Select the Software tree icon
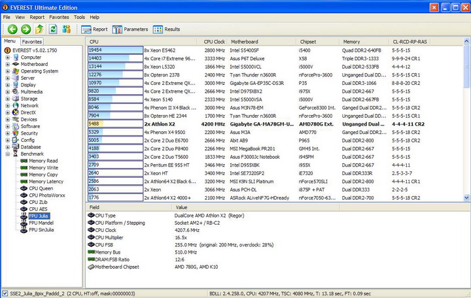This screenshot has width=471, height=298. coord(16,126)
